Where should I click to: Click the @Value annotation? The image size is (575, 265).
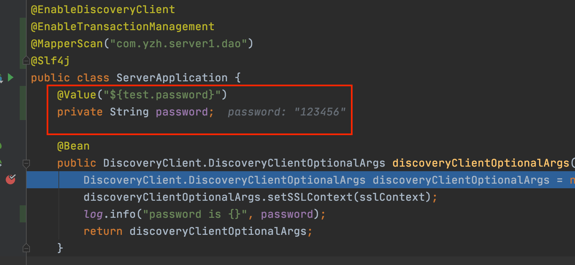[x=77, y=95]
